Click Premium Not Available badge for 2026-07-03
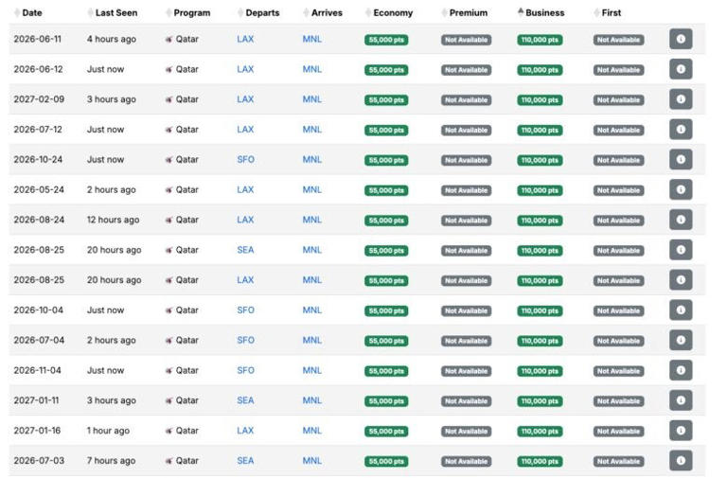 (466, 462)
